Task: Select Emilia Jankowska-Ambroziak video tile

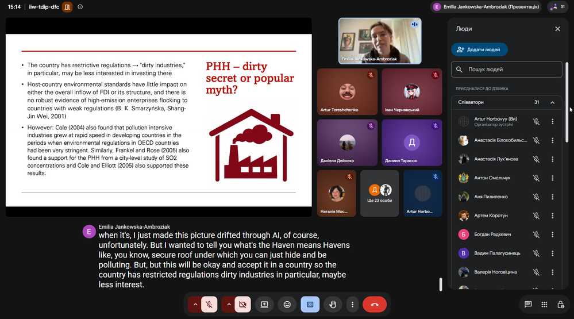Action: click(380, 41)
